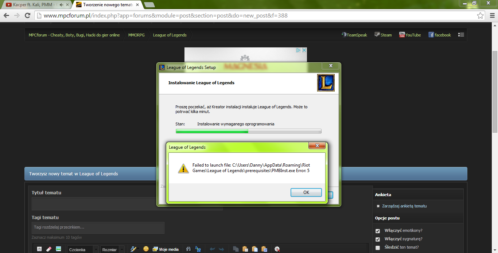Open the list menu icon beside facebook
Screen dimensions: 498x253
point(461,35)
